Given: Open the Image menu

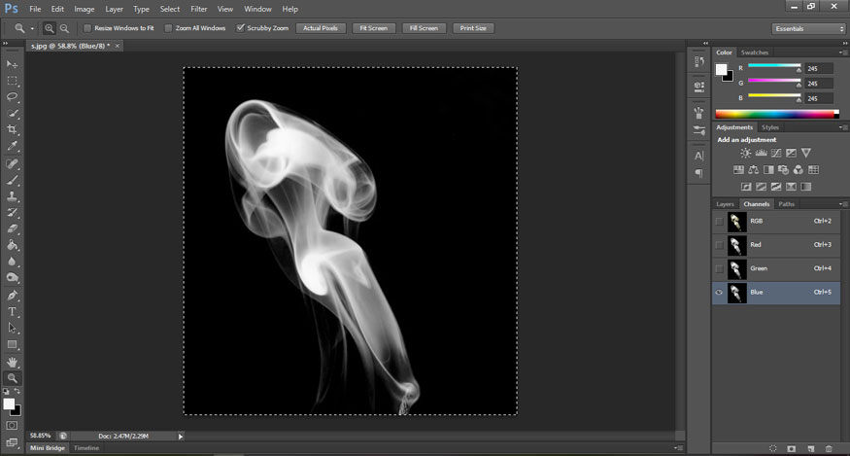Looking at the screenshot, I should point(84,9).
